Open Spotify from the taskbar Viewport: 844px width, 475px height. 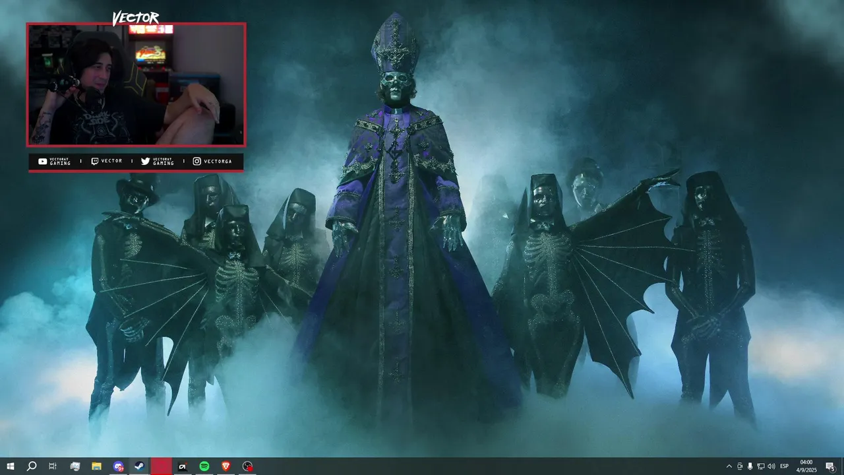click(204, 466)
